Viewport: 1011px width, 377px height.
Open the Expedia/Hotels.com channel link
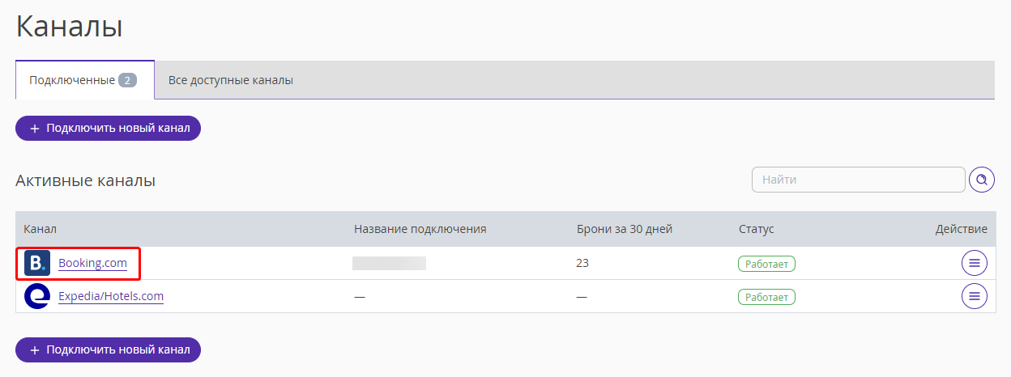[111, 297]
